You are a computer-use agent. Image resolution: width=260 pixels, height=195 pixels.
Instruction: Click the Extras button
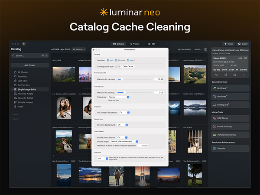(x=229, y=44)
